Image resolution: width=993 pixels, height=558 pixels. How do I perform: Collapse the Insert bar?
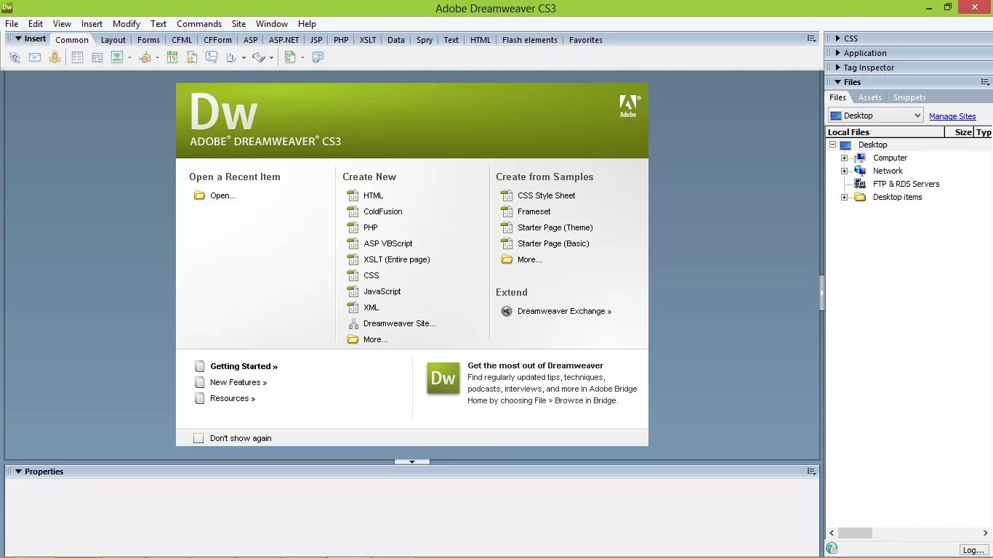click(19, 39)
